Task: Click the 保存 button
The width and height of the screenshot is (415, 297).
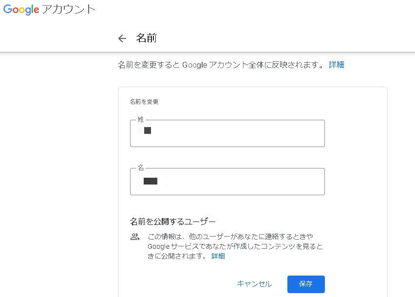Action: point(306,284)
